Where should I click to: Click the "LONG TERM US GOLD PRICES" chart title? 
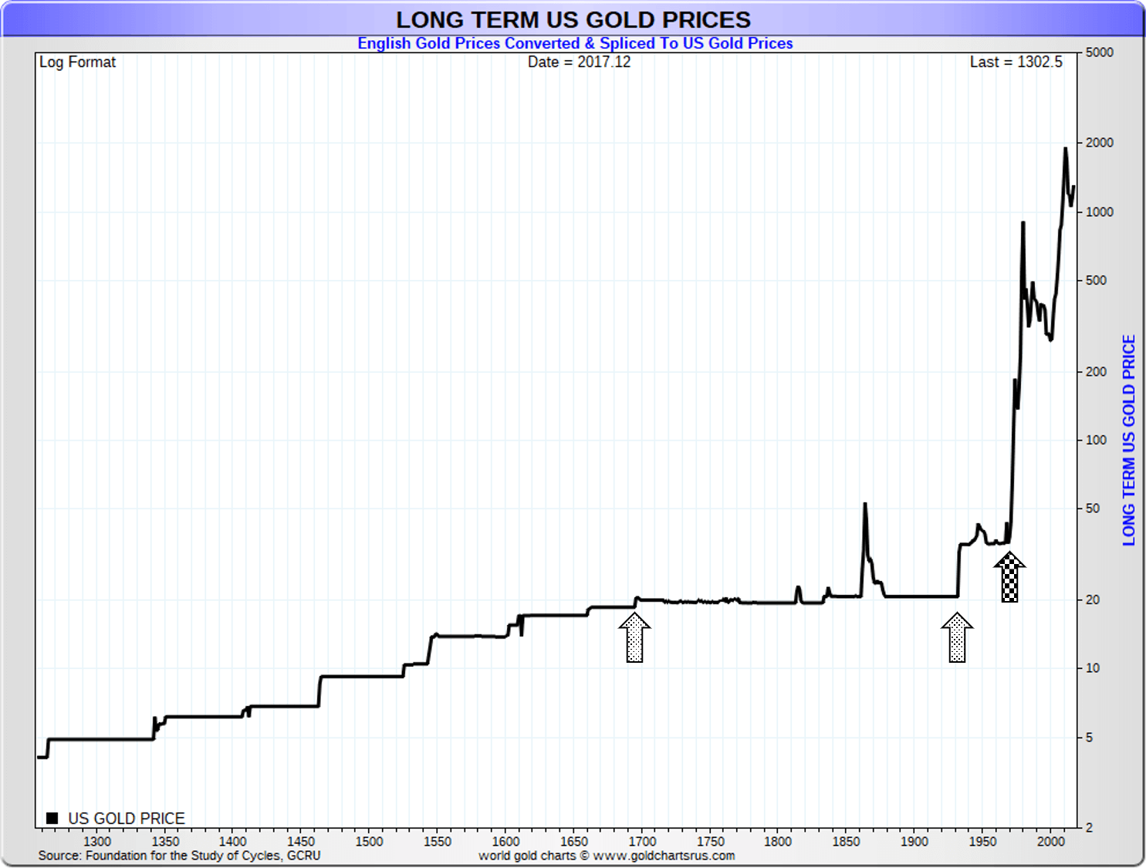pyautogui.click(x=573, y=19)
